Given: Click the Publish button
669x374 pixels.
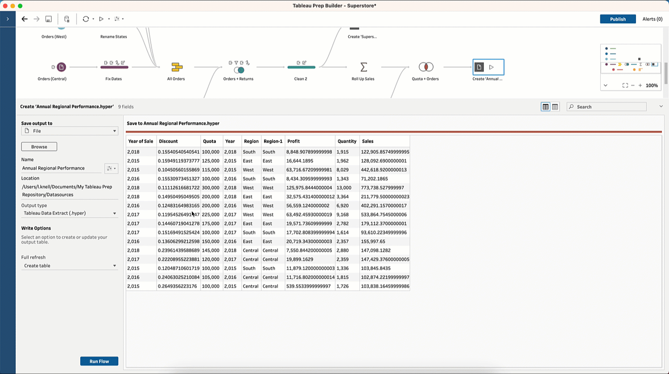Looking at the screenshot, I should tap(618, 19).
